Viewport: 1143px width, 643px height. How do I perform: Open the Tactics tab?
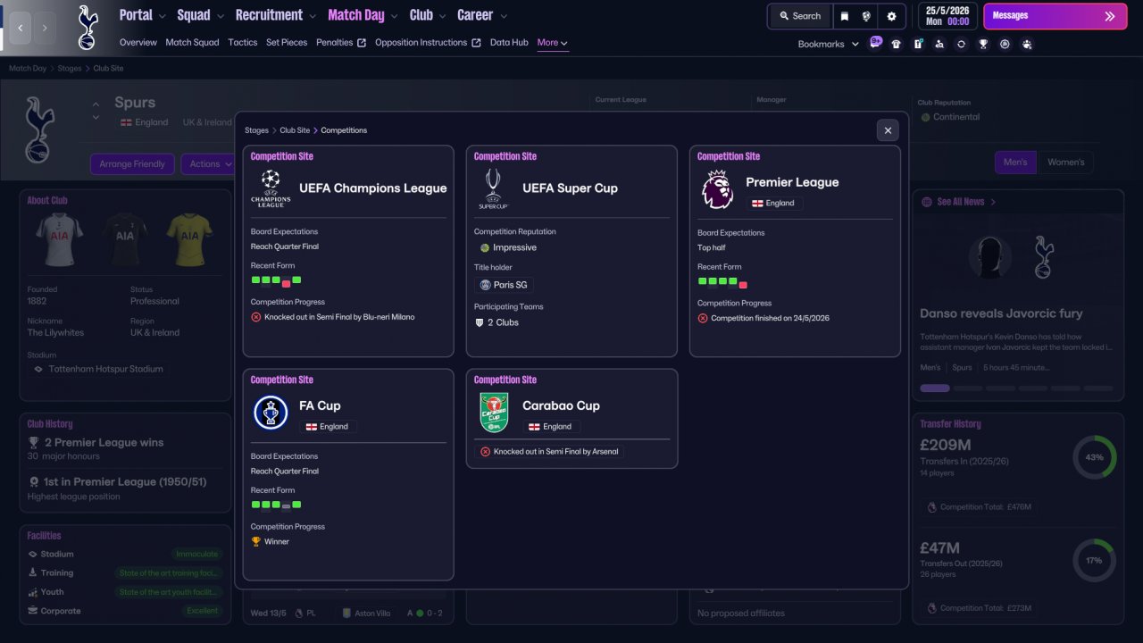(243, 43)
